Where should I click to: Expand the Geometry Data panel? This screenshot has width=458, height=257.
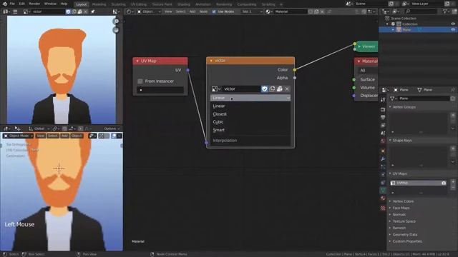pos(390,235)
